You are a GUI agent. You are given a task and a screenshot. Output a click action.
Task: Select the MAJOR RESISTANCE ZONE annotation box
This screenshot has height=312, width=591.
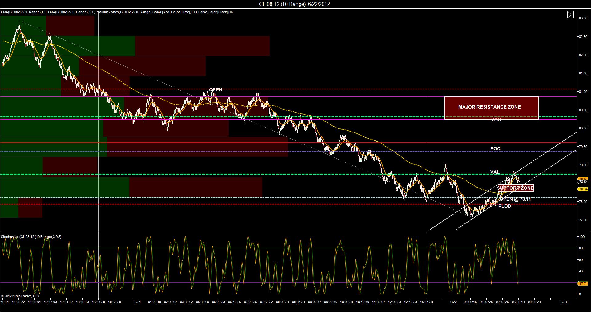point(492,108)
